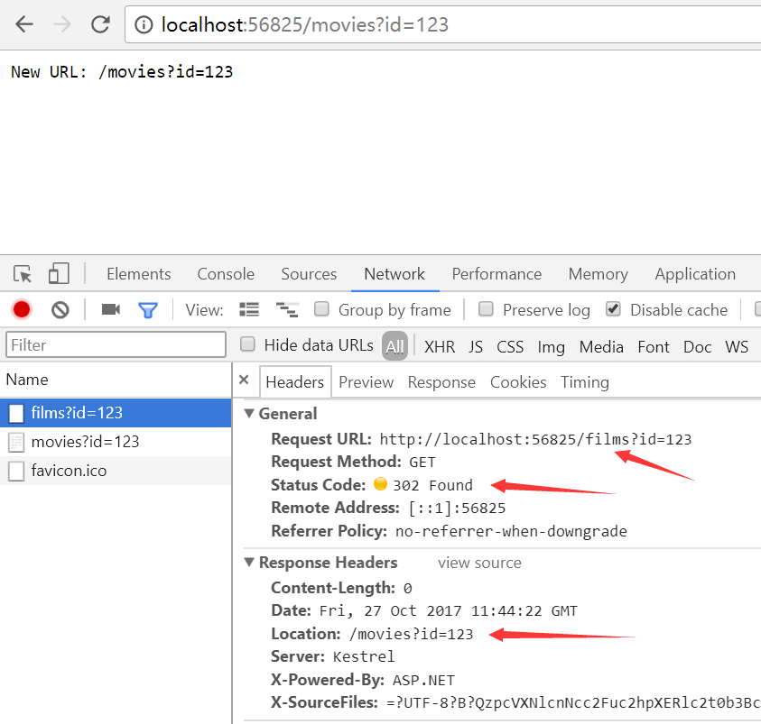Toggle the device toolbar icon

(x=59, y=274)
